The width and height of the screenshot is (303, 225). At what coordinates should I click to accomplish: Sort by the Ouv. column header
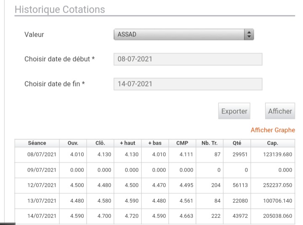73,143
